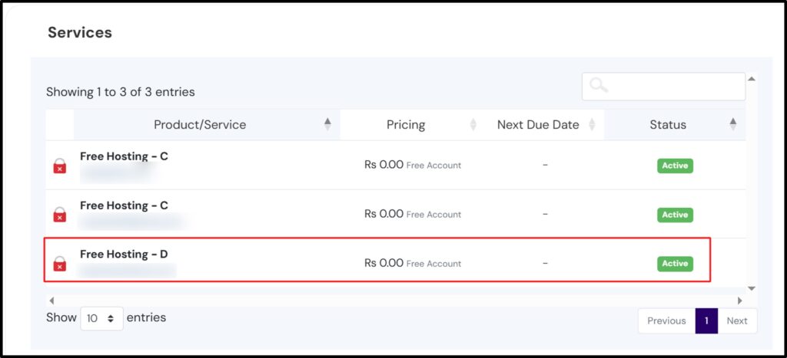
Task: Open the Free Hosting - D service
Action: coord(124,255)
